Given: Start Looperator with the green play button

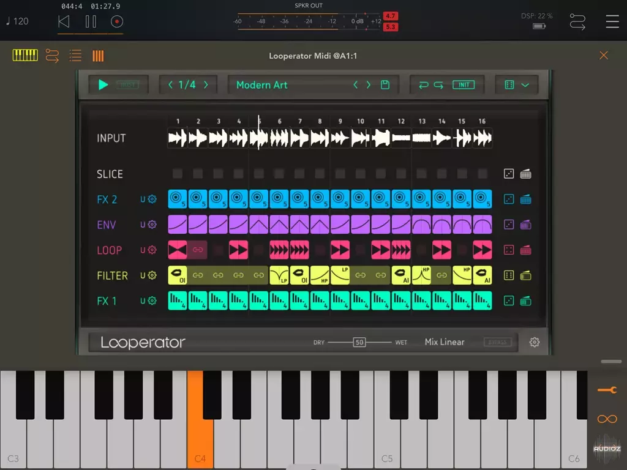Looking at the screenshot, I should tap(103, 84).
